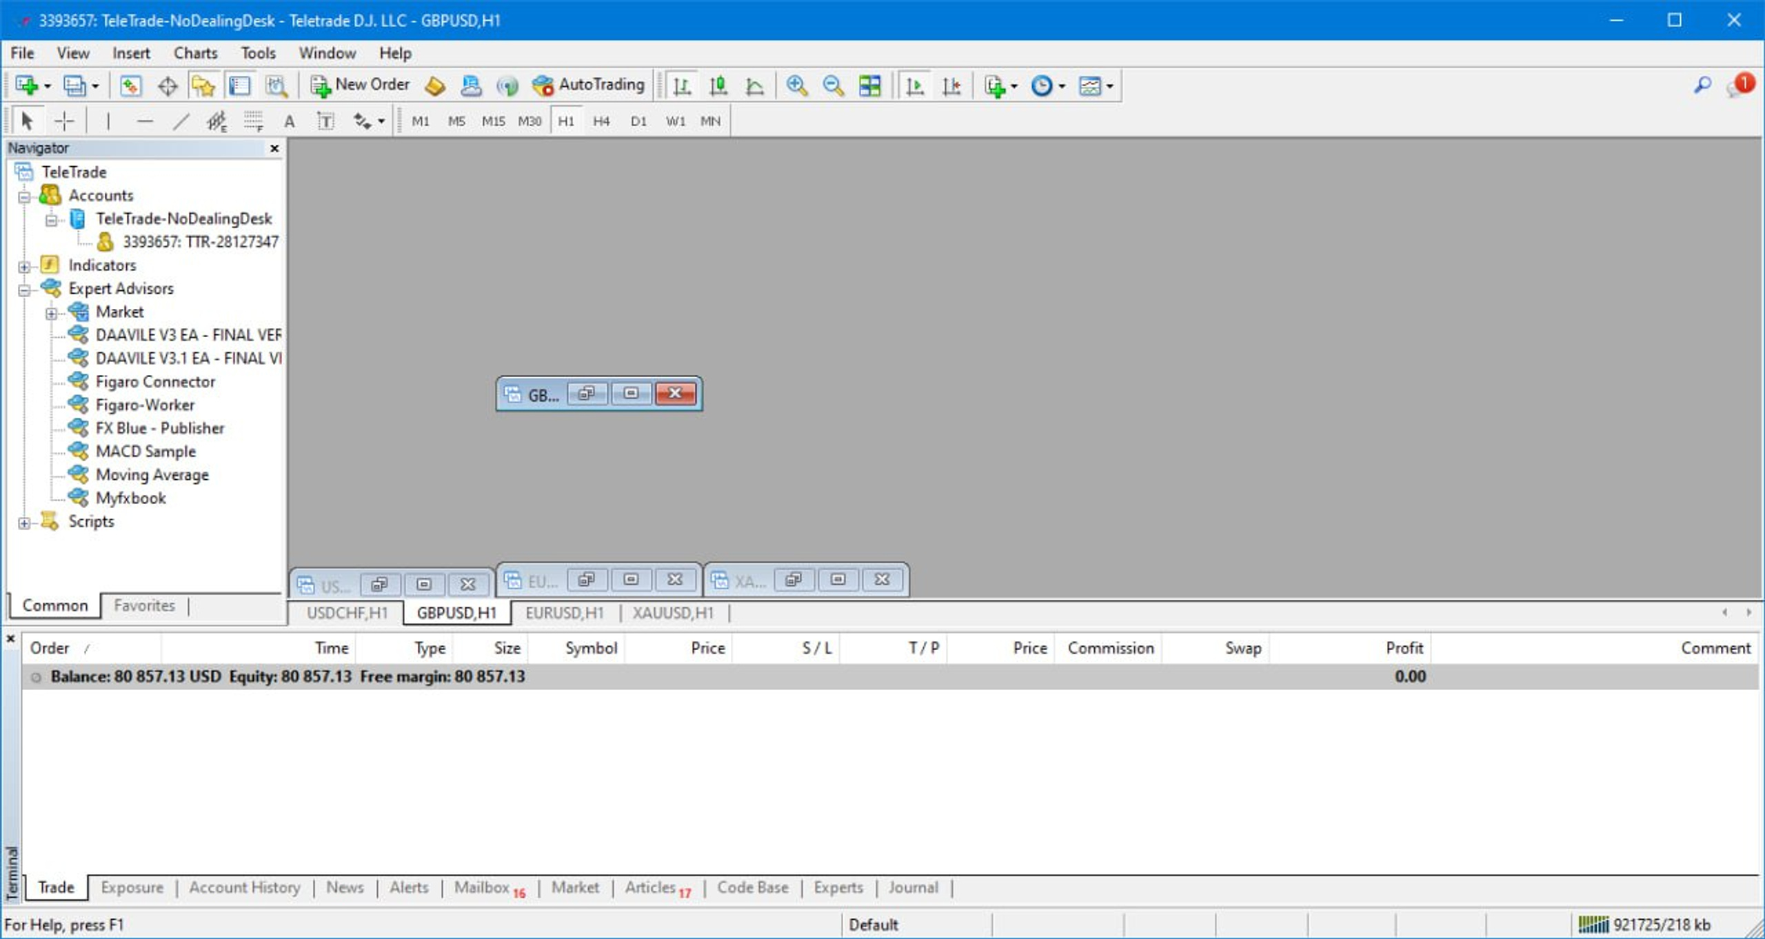Screen dimensions: 1765x939
Task: Open the New Chart dropdown arrow
Action: [48, 86]
